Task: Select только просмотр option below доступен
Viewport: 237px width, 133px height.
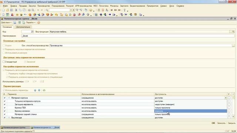Action: coord(190,108)
